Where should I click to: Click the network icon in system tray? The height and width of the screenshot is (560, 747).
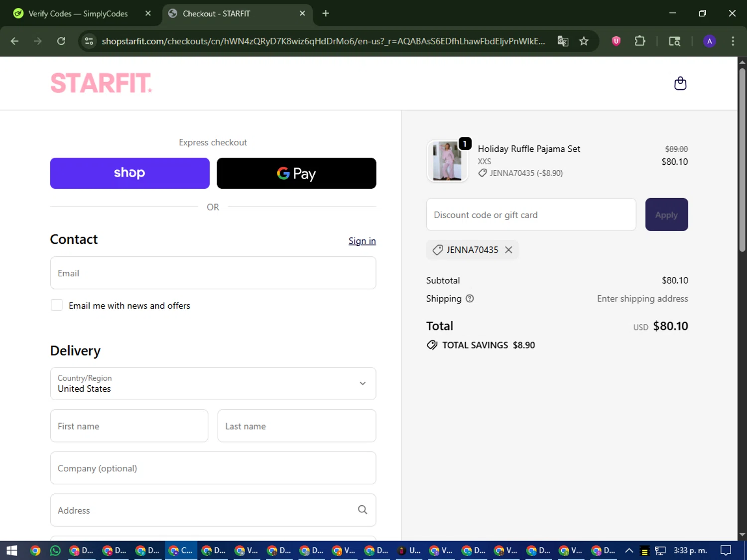click(660, 551)
